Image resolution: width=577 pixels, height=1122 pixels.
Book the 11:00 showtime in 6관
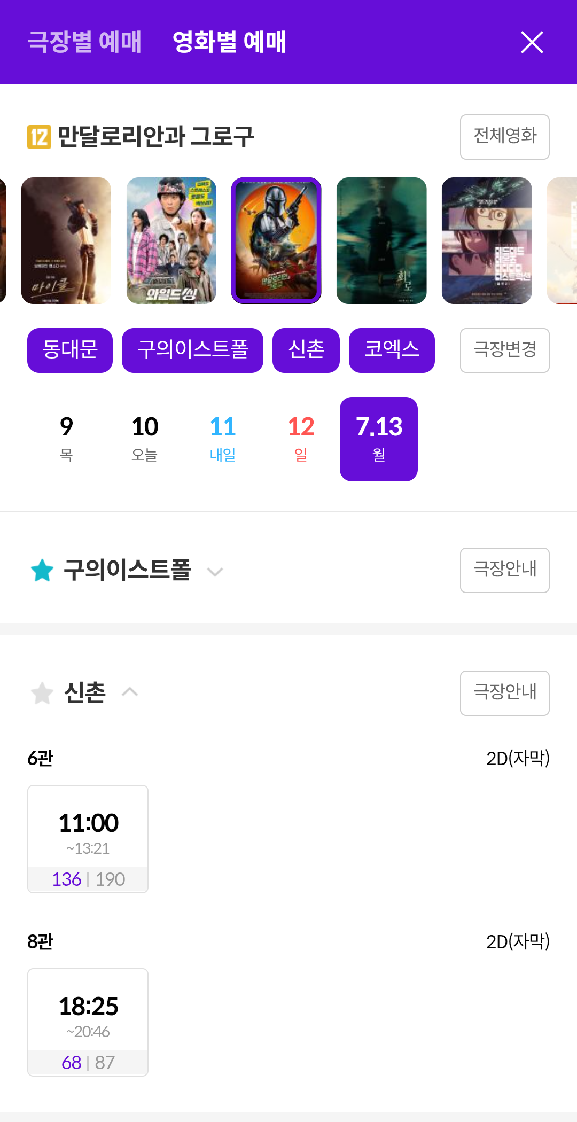tap(88, 839)
